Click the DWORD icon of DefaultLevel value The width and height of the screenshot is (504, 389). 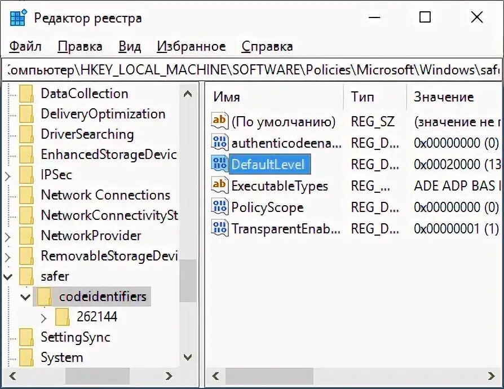point(219,163)
